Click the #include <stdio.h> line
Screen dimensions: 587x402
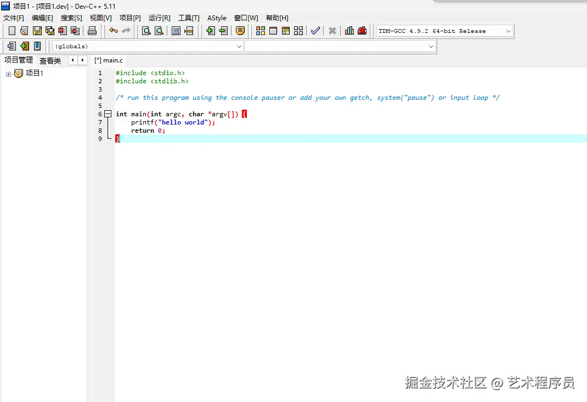tap(150, 73)
